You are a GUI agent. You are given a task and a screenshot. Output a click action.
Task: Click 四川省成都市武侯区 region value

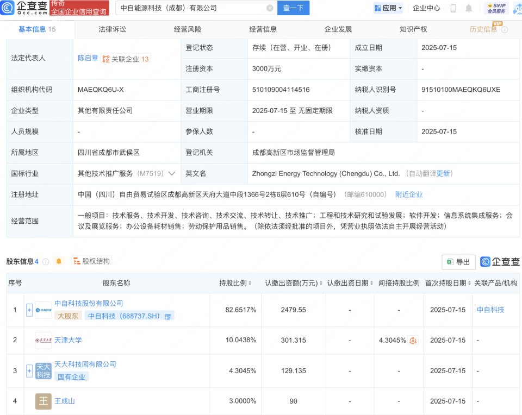[x=109, y=153]
